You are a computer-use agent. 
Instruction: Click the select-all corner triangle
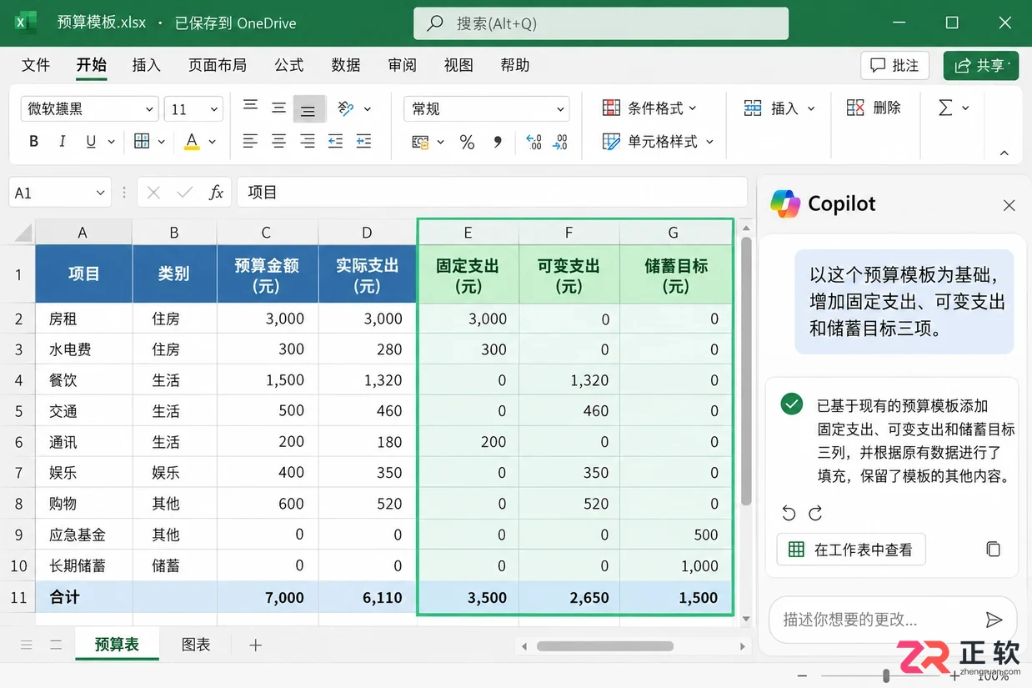(22, 233)
